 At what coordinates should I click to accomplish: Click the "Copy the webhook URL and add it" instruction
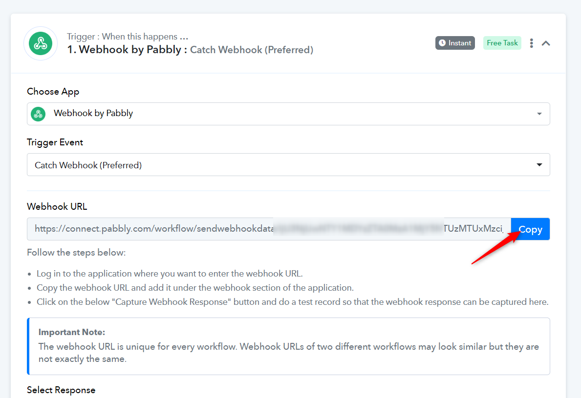click(x=195, y=288)
